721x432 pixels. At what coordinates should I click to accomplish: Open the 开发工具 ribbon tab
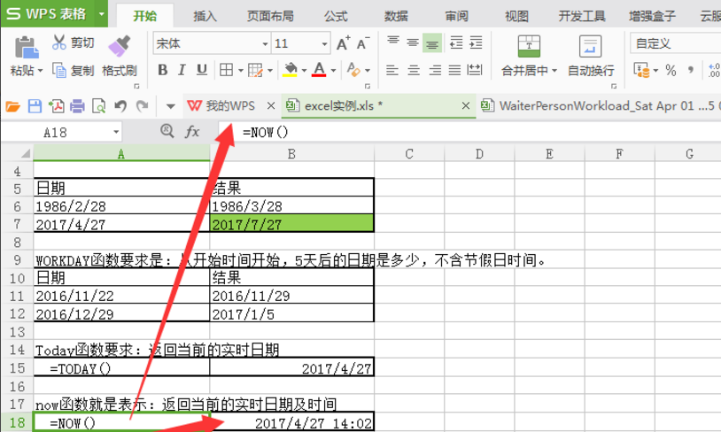pyautogui.click(x=582, y=16)
